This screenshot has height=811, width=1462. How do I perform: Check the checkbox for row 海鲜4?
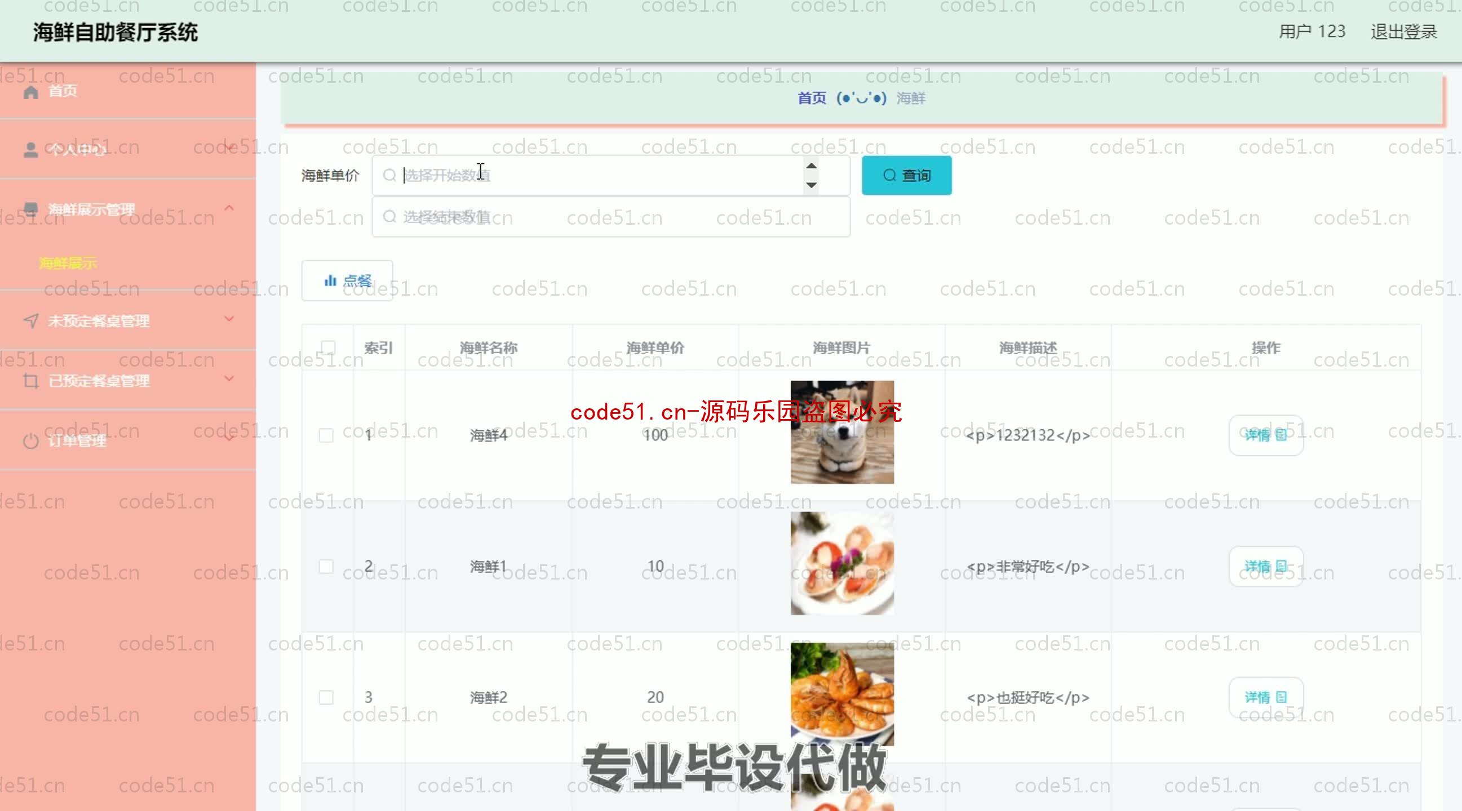(x=326, y=435)
